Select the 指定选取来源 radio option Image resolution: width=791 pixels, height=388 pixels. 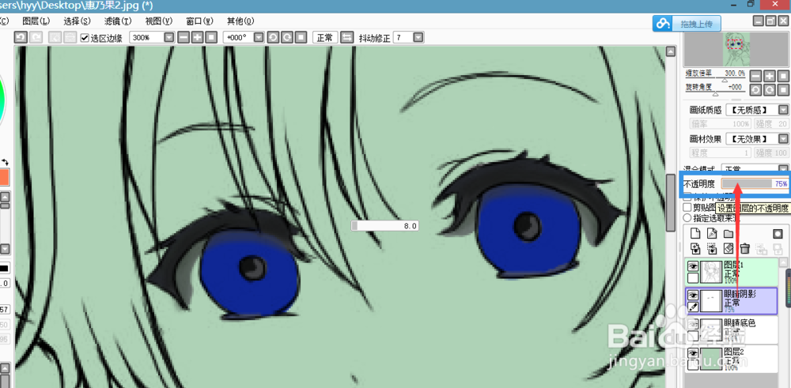687,218
